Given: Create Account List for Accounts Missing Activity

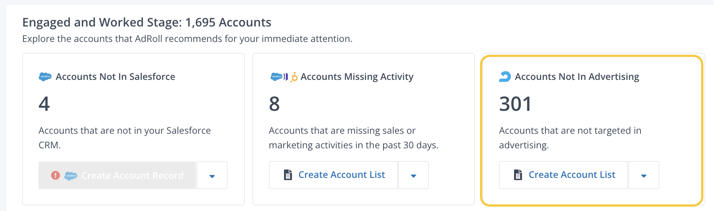Looking at the screenshot, I should [x=341, y=175].
